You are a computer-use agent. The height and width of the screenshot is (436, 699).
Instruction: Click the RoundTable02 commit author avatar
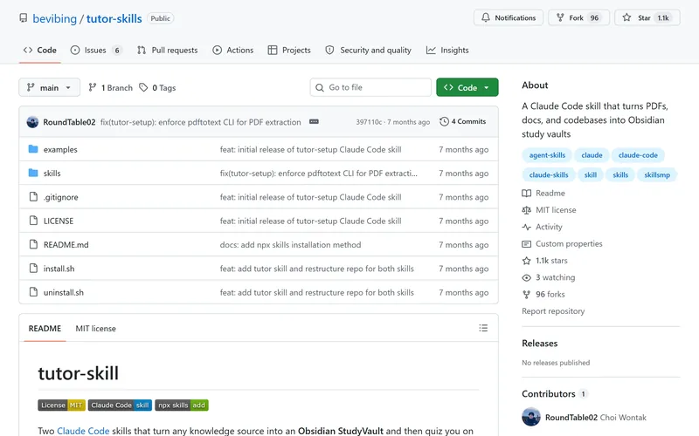(32, 122)
